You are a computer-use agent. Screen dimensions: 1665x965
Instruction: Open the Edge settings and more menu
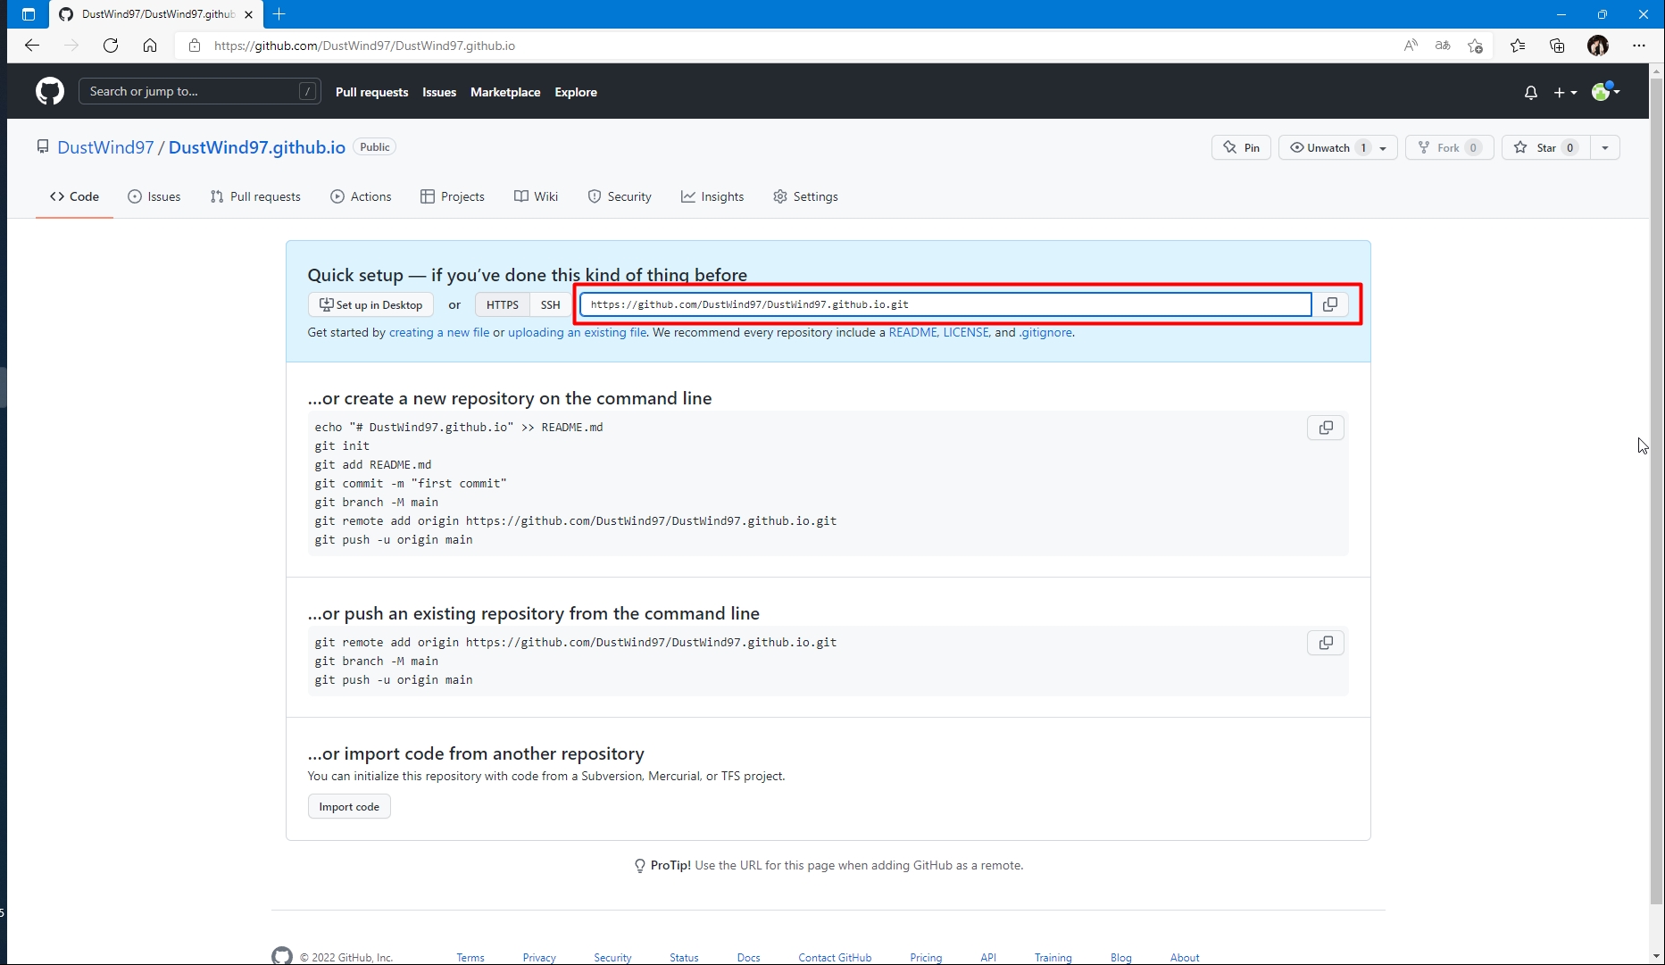1639,46
